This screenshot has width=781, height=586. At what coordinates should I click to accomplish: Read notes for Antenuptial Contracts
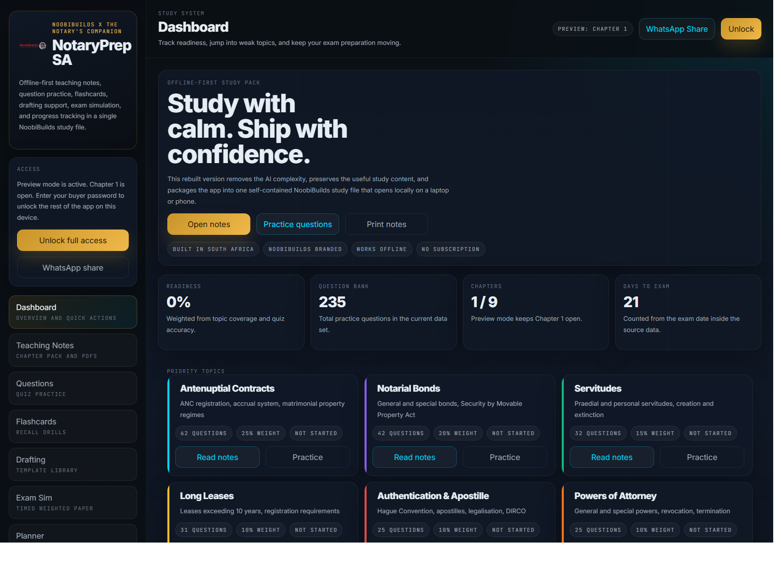point(217,457)
